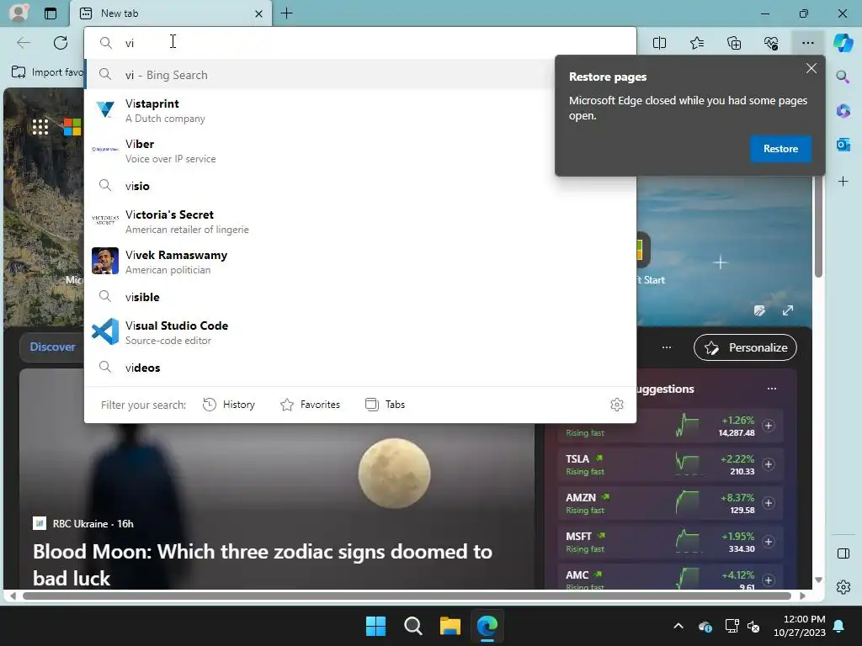The height and width of the screenshot is (646, 862).
Task: Close the Restore pages popup
Action: (x=811, y=69)
